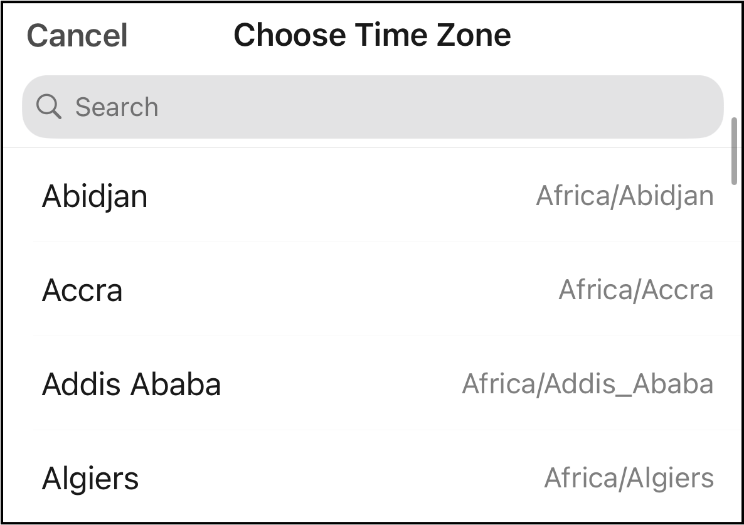Click the Choose Time Zone title
Viewport: 744px width, 525px height.
(x=372, y=35)
